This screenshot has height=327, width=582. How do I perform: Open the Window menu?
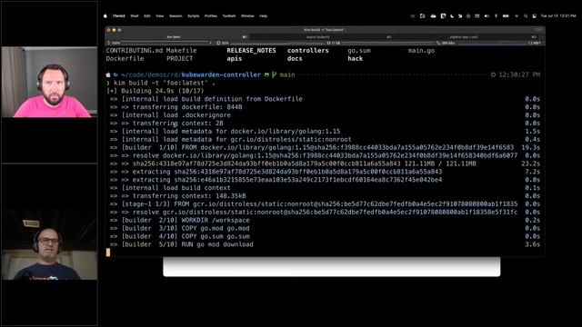point(247,16)
